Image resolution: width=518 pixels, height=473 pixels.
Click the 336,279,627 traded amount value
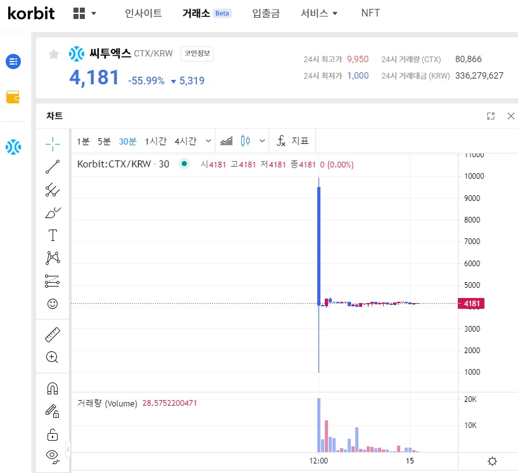tap(479, 75)
